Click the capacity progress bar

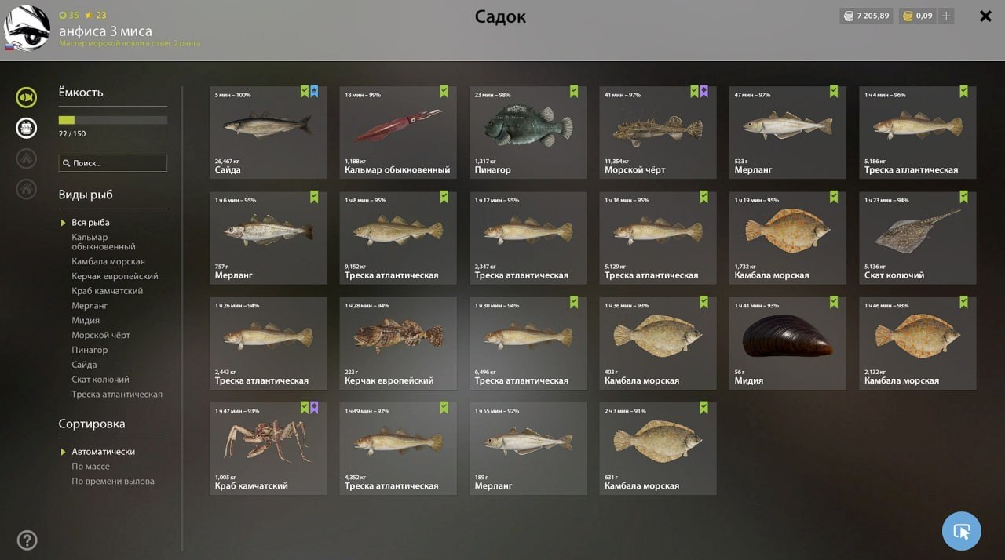pos(112,120)
